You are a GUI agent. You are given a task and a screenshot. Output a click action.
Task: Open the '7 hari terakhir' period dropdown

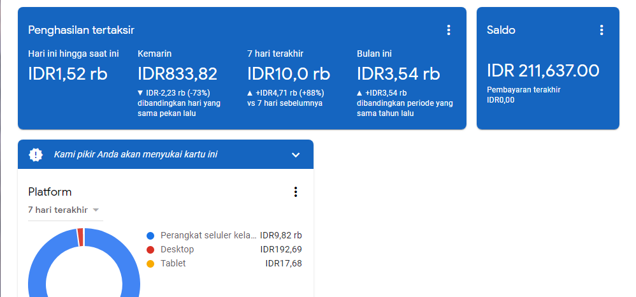pyautogui.click(x=64, y=210)
